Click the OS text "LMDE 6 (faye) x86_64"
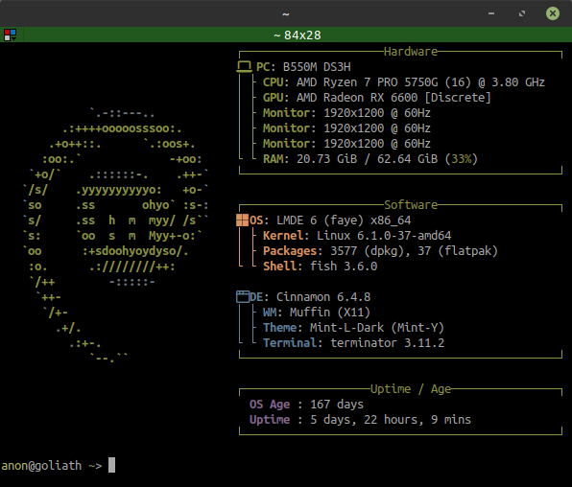The width and height of the screenshot is (572, 487). (344, 220)
